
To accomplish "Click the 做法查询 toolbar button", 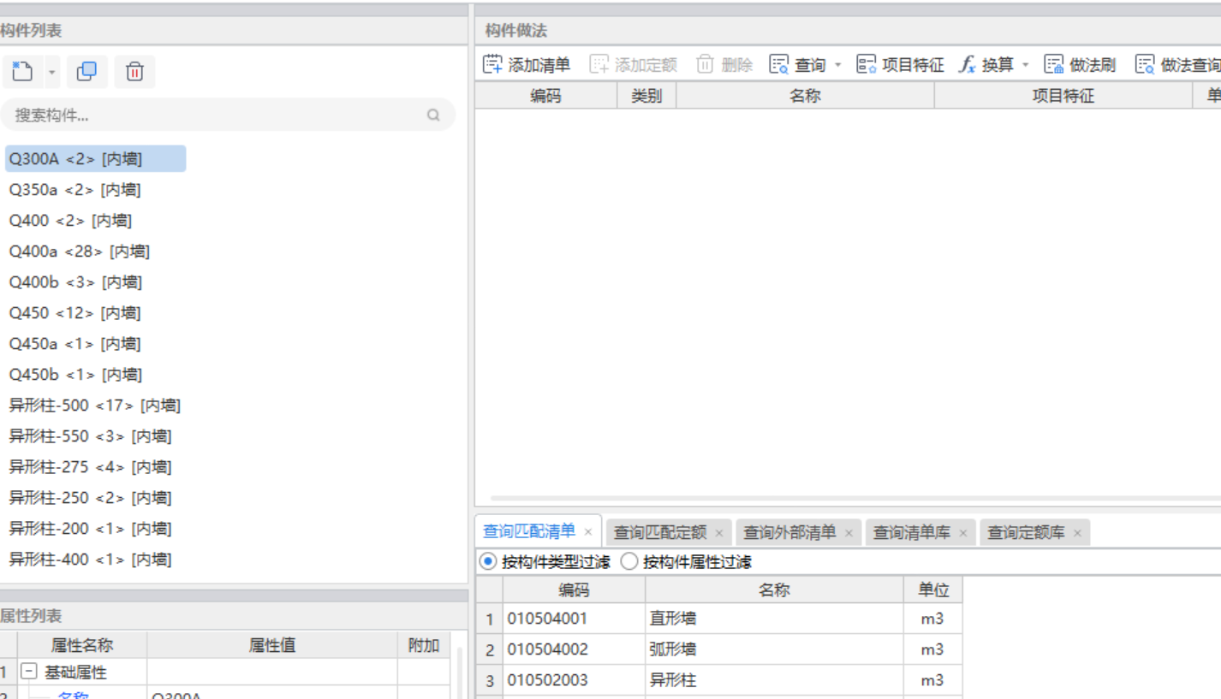I will pos(1178,64).
